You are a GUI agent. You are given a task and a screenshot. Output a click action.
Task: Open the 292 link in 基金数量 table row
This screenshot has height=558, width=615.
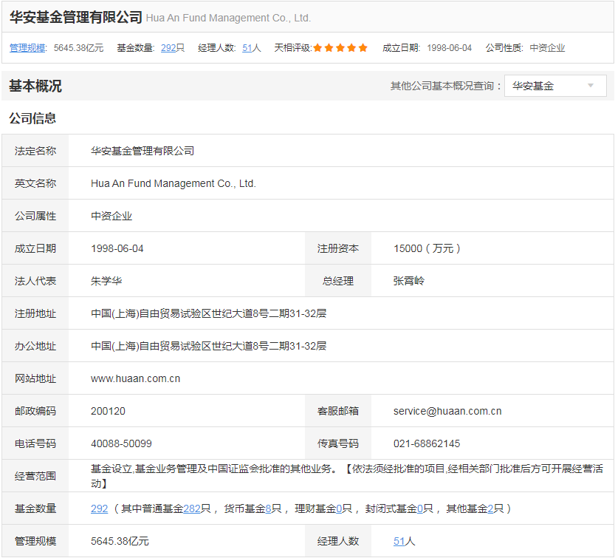click(99, 508)
